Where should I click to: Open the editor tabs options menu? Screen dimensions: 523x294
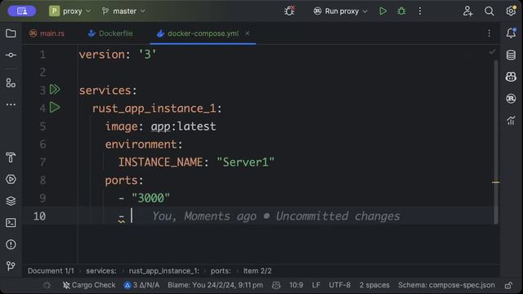click(x=489, y=33)
